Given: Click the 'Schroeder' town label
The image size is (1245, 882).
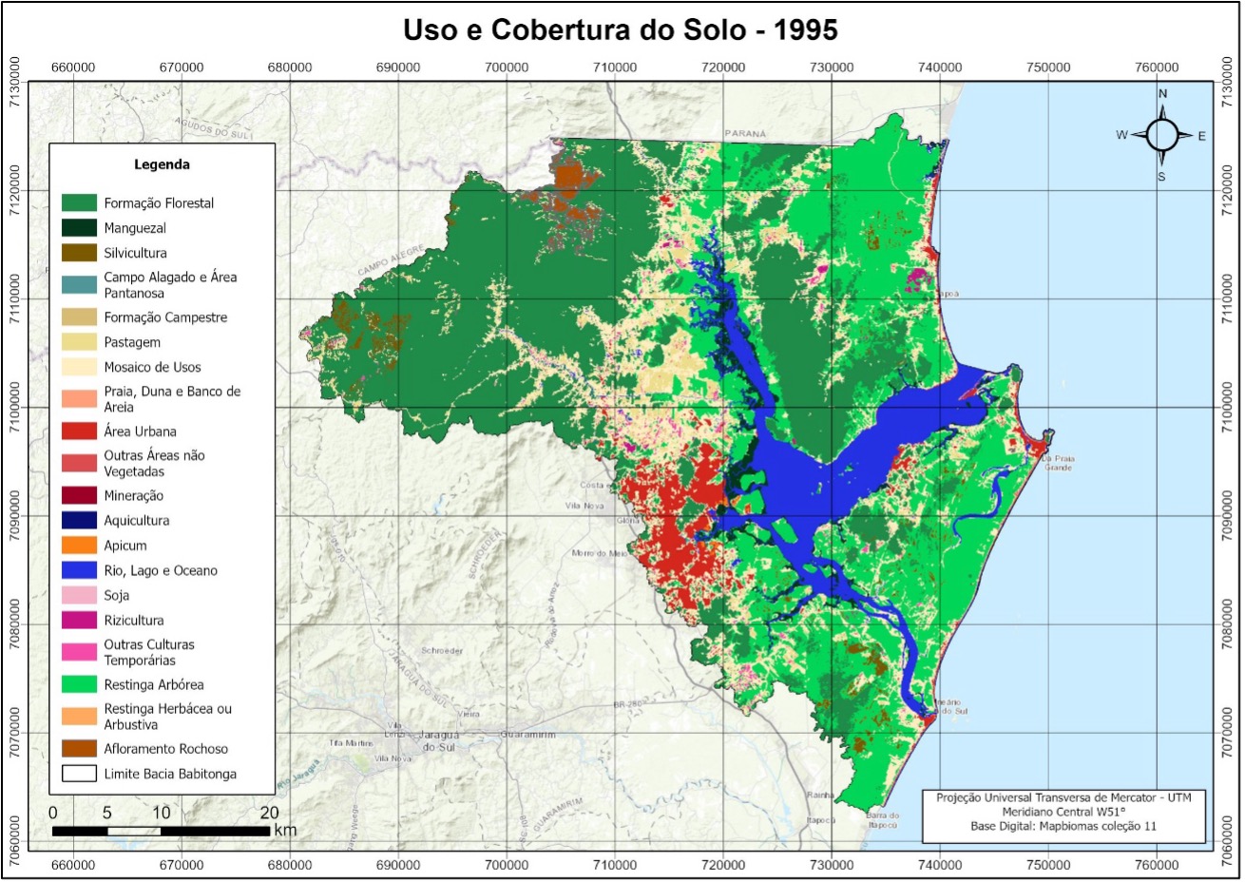Looking at the screenshot, I should coord(442,651).
